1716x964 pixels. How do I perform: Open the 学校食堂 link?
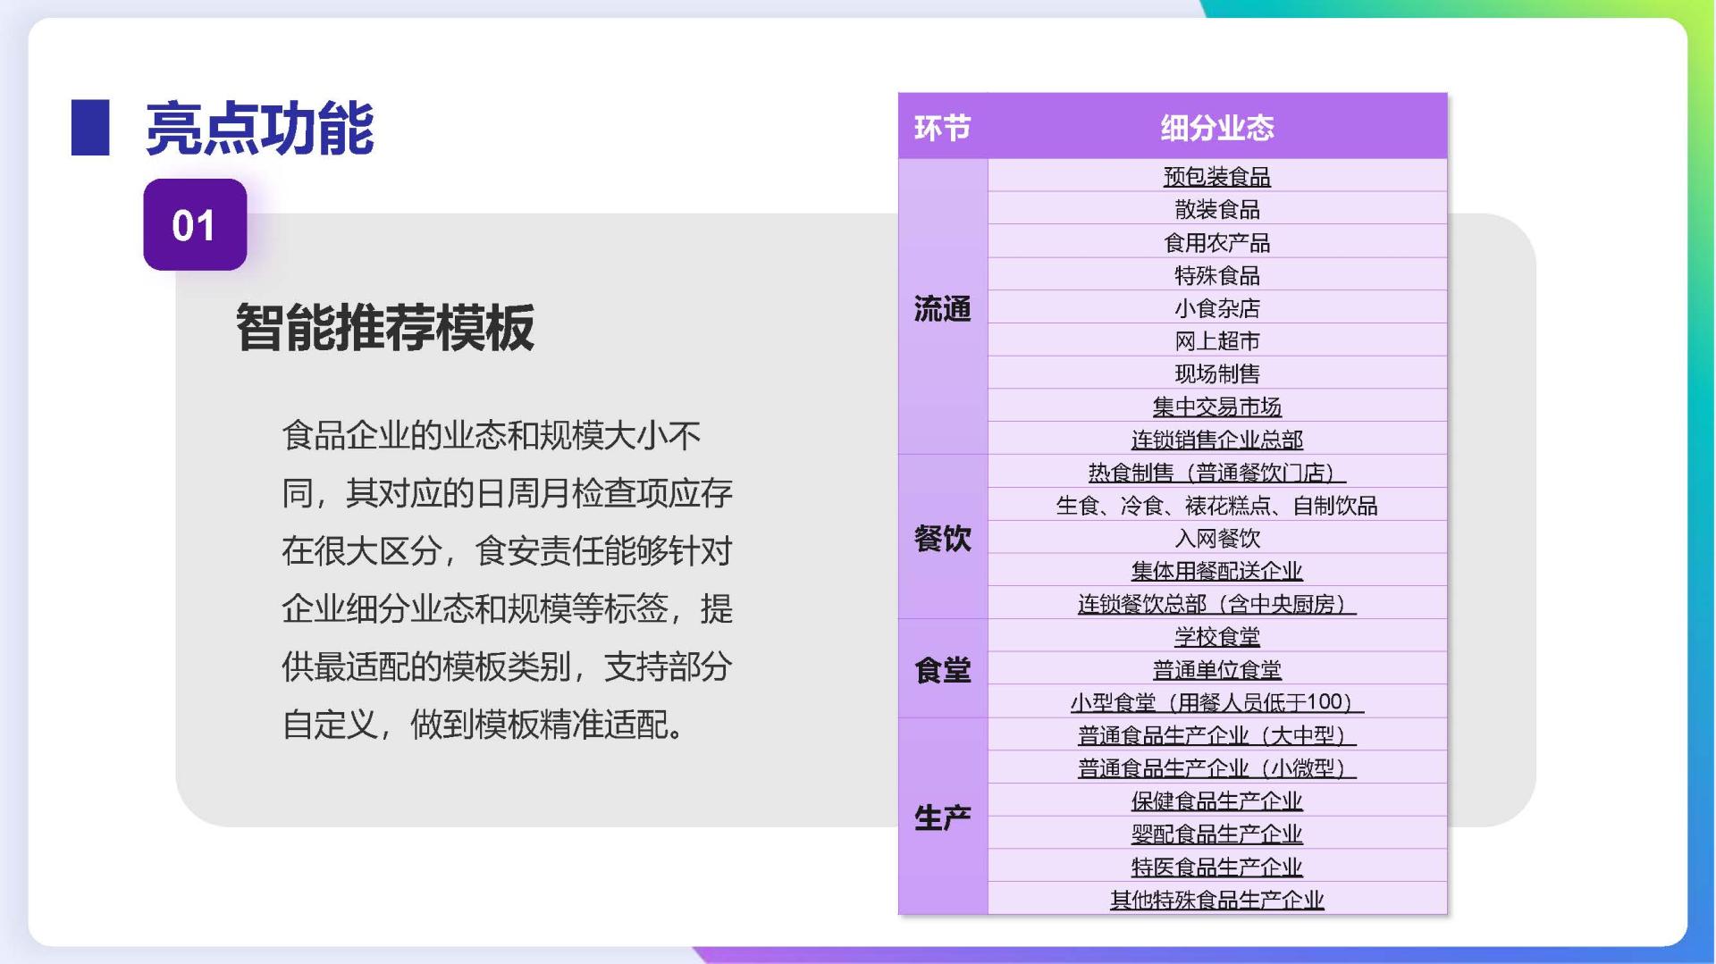(x=1216, y=637)
